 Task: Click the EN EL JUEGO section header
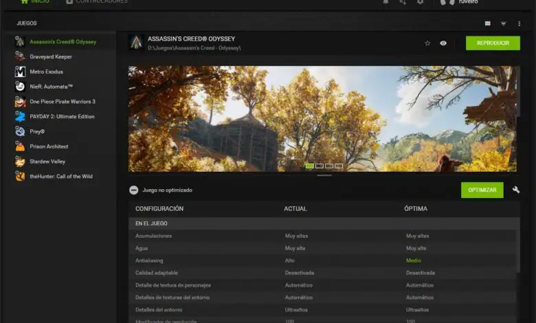coord(151,223)
